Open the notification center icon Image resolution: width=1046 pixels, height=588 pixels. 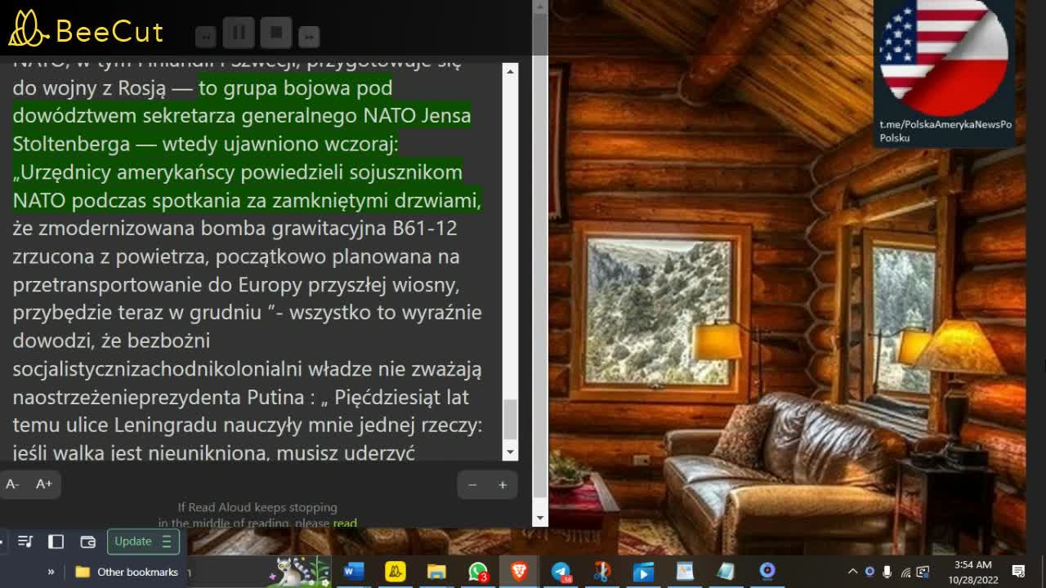tap(1019, 572)
